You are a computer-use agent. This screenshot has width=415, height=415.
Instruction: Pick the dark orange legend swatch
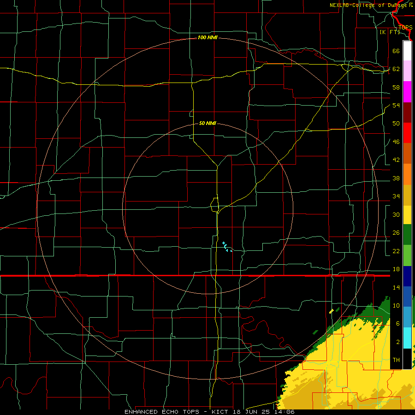[407, 153]
